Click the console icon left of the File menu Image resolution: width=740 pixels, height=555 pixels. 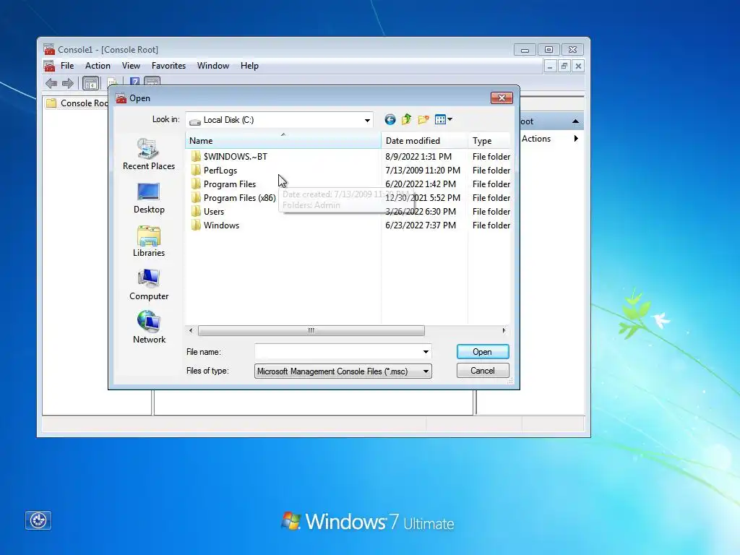click(x=49, y=66)
